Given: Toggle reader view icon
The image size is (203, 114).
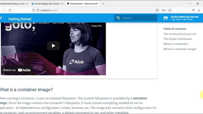Looking at the screenshot, I should [157, 10].
